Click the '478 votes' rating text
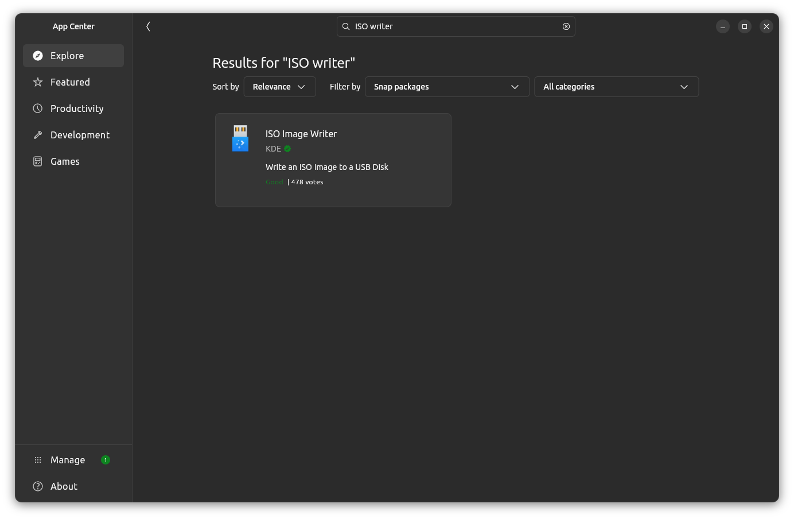Screen dimensions: 794x519 (x=307, y=182)
